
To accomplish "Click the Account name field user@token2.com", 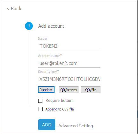I will click(69, 63).
